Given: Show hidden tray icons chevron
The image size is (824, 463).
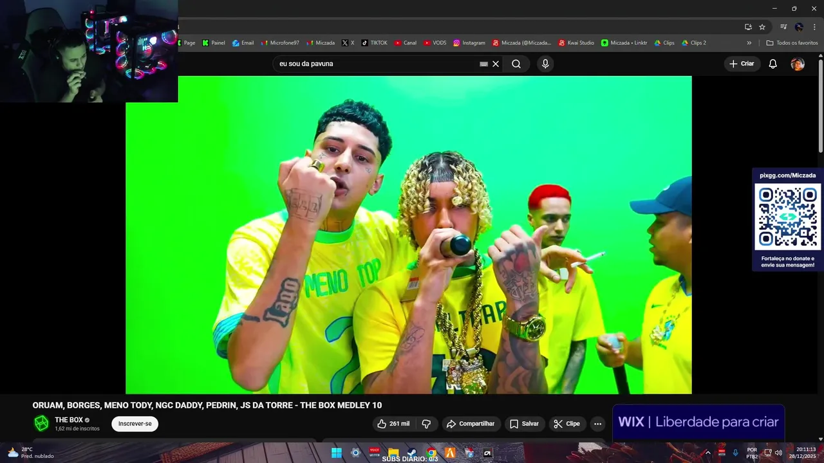Looking at the screenshot, I should (x=707, y=453).
